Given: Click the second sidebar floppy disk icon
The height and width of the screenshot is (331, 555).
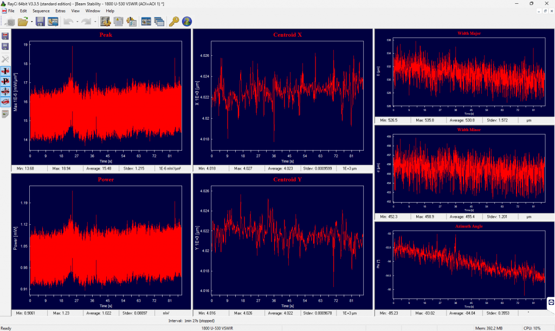Looking at the screenshot, I should click(5, 47).
